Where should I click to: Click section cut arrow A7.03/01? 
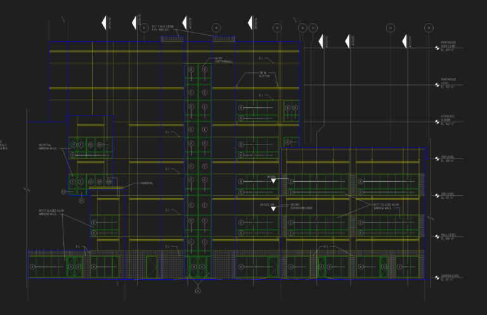pyautogui.click(x=405, y=41)
